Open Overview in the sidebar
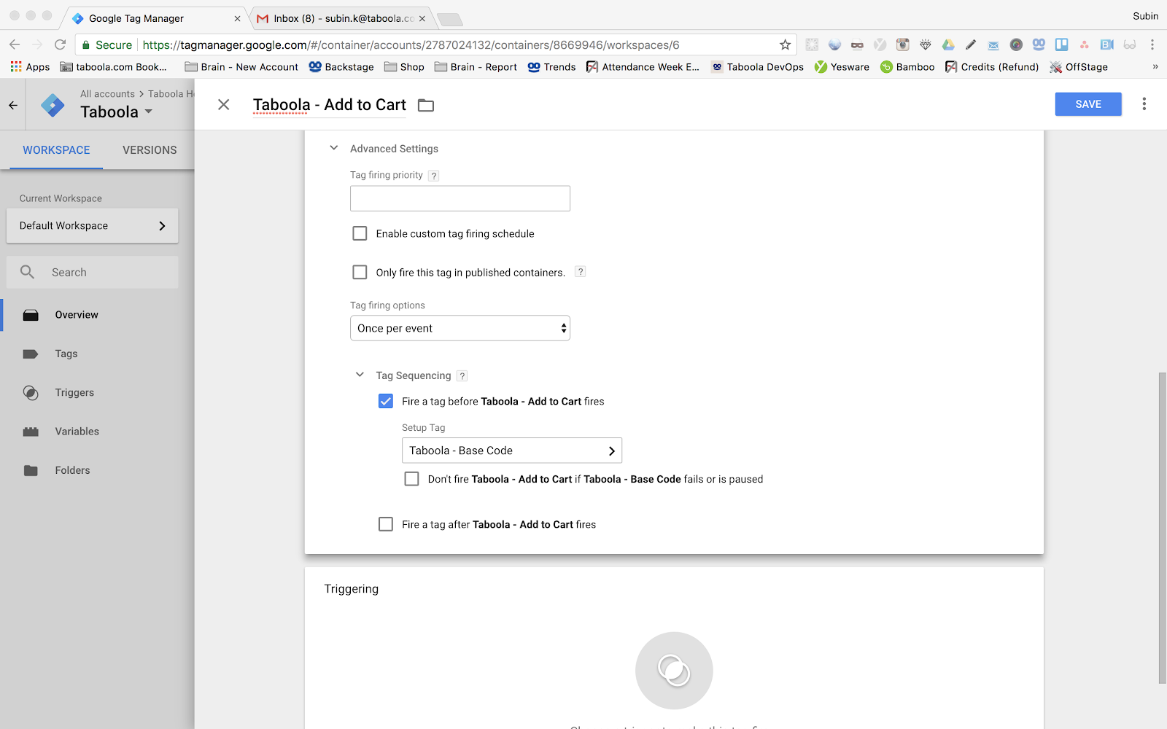The width and height of the screenshot is (1167, 729). (x=77, y=315)
